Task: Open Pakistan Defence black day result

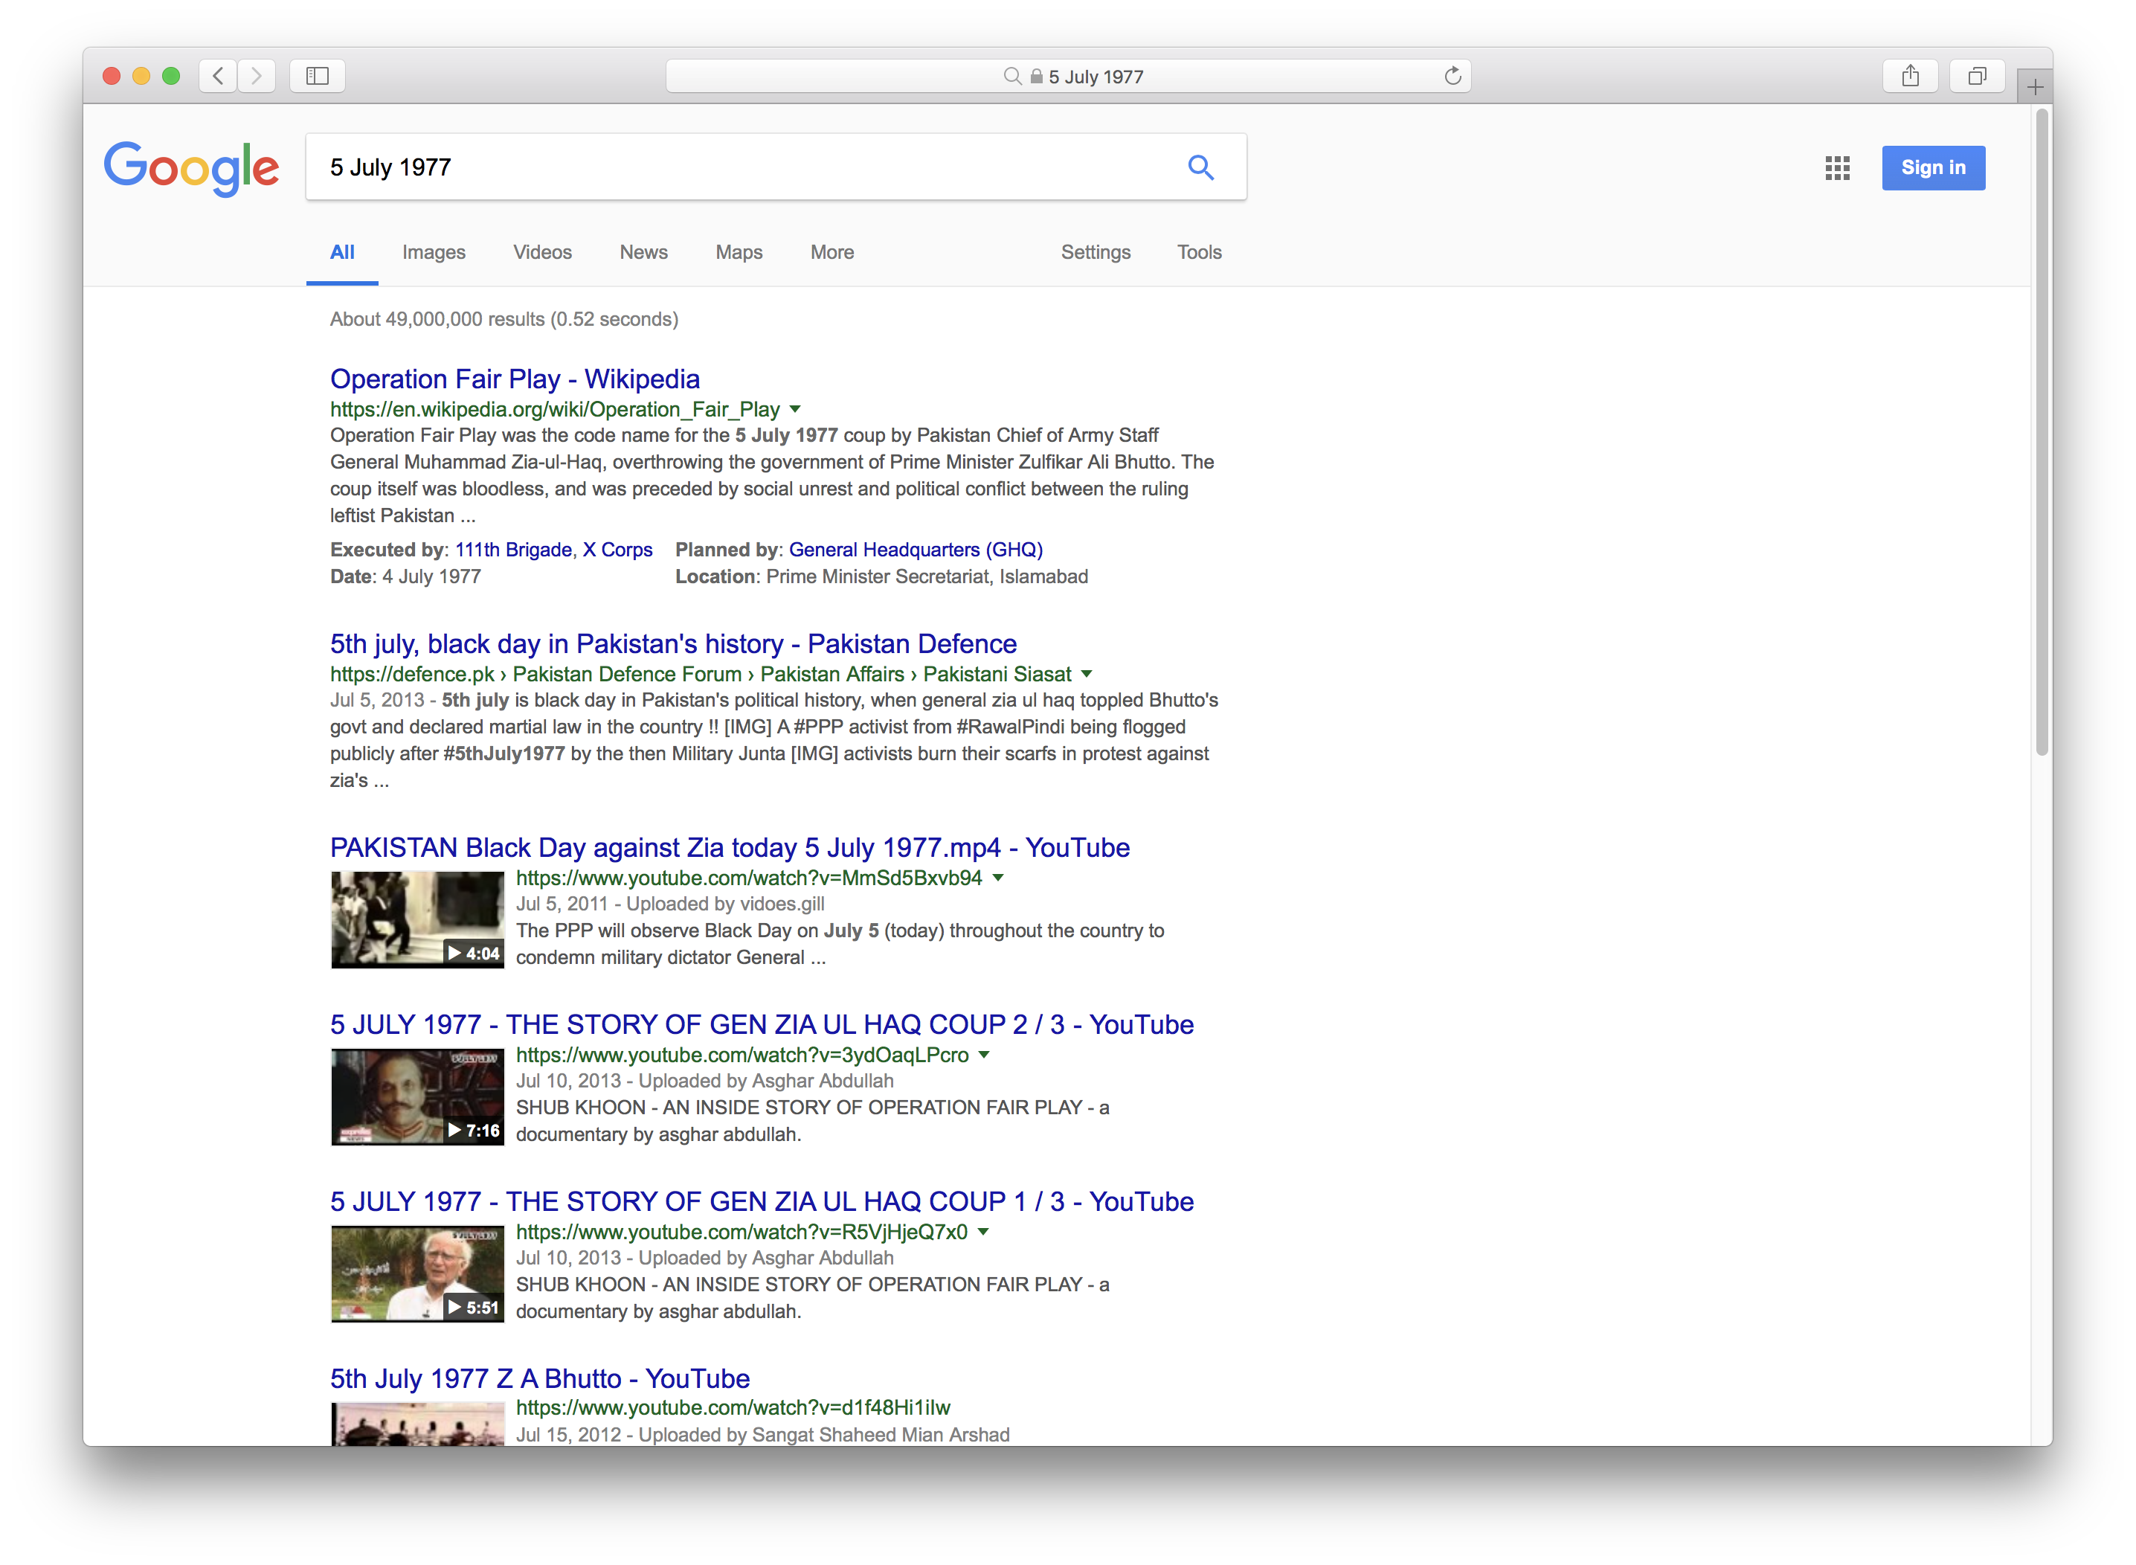Action: tap(672, 644)
